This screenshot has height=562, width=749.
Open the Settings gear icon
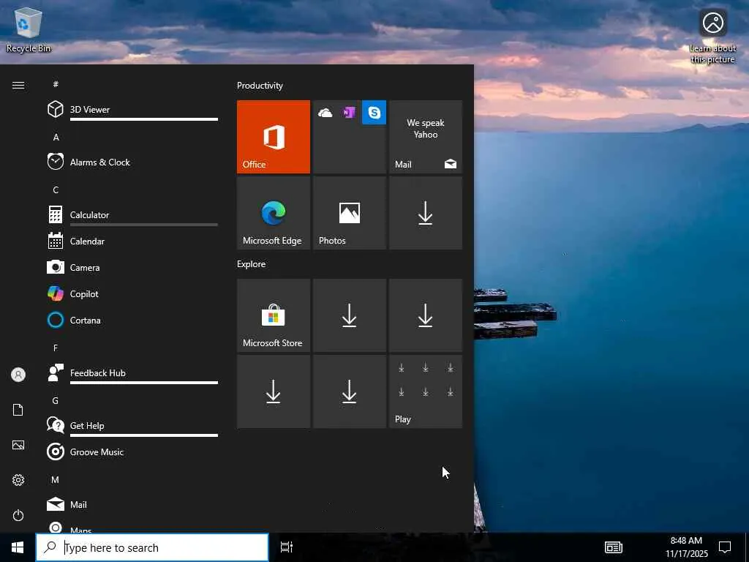(18, 480)
